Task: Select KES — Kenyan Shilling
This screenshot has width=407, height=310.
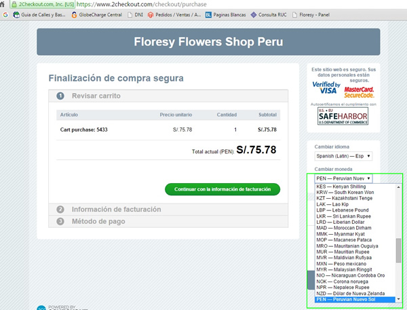Action: click(355, 187)
